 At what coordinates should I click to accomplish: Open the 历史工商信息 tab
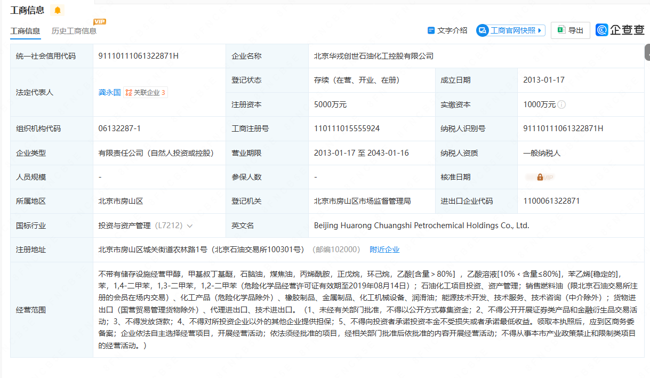coord(74,31)
